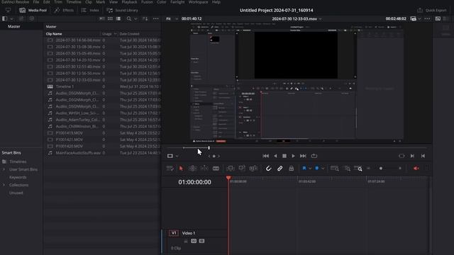Click the Overwrite Clip edit icon
The image size is (454, 255).
(242, 169)
